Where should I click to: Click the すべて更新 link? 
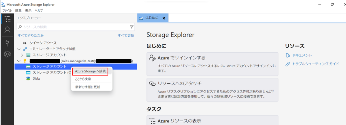(126, 36)
